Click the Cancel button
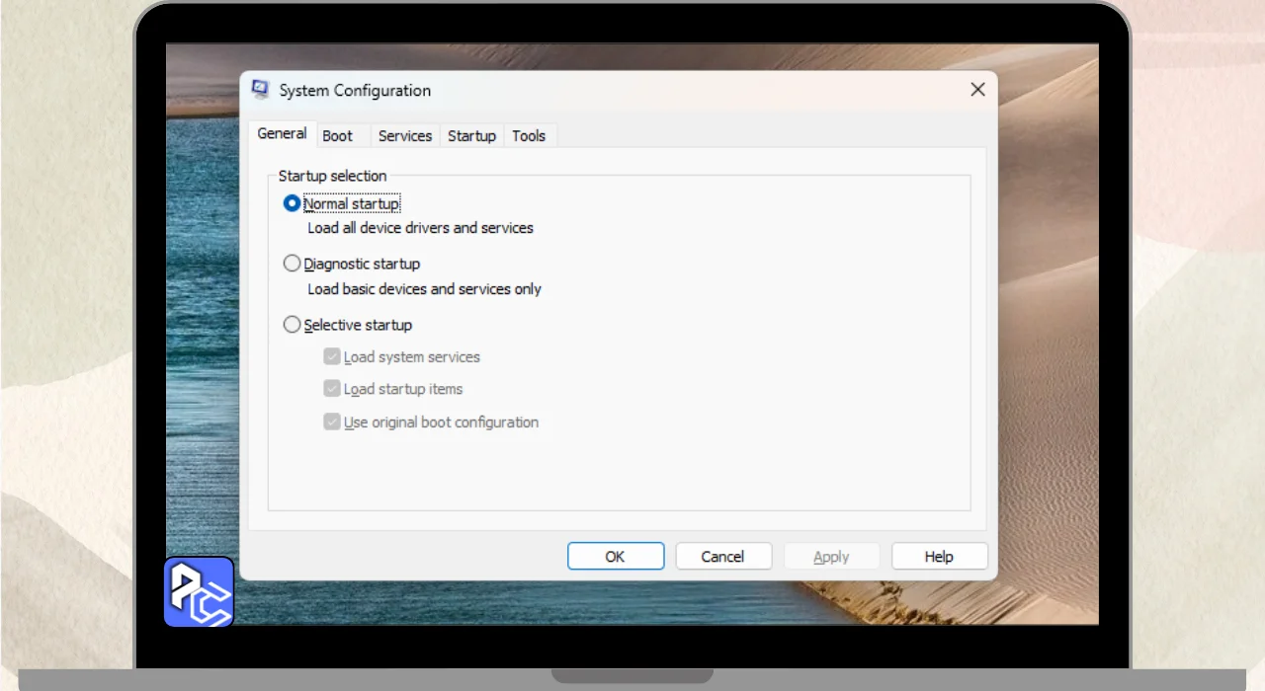Screen dimensions: 1265x691 click(722, 557)
